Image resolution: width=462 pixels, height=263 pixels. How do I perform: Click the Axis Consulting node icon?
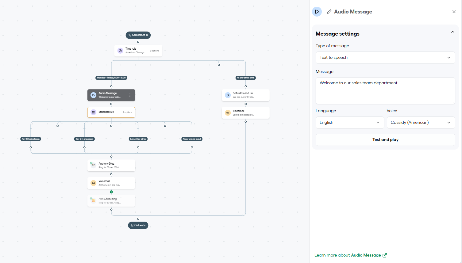click(93, 200)
